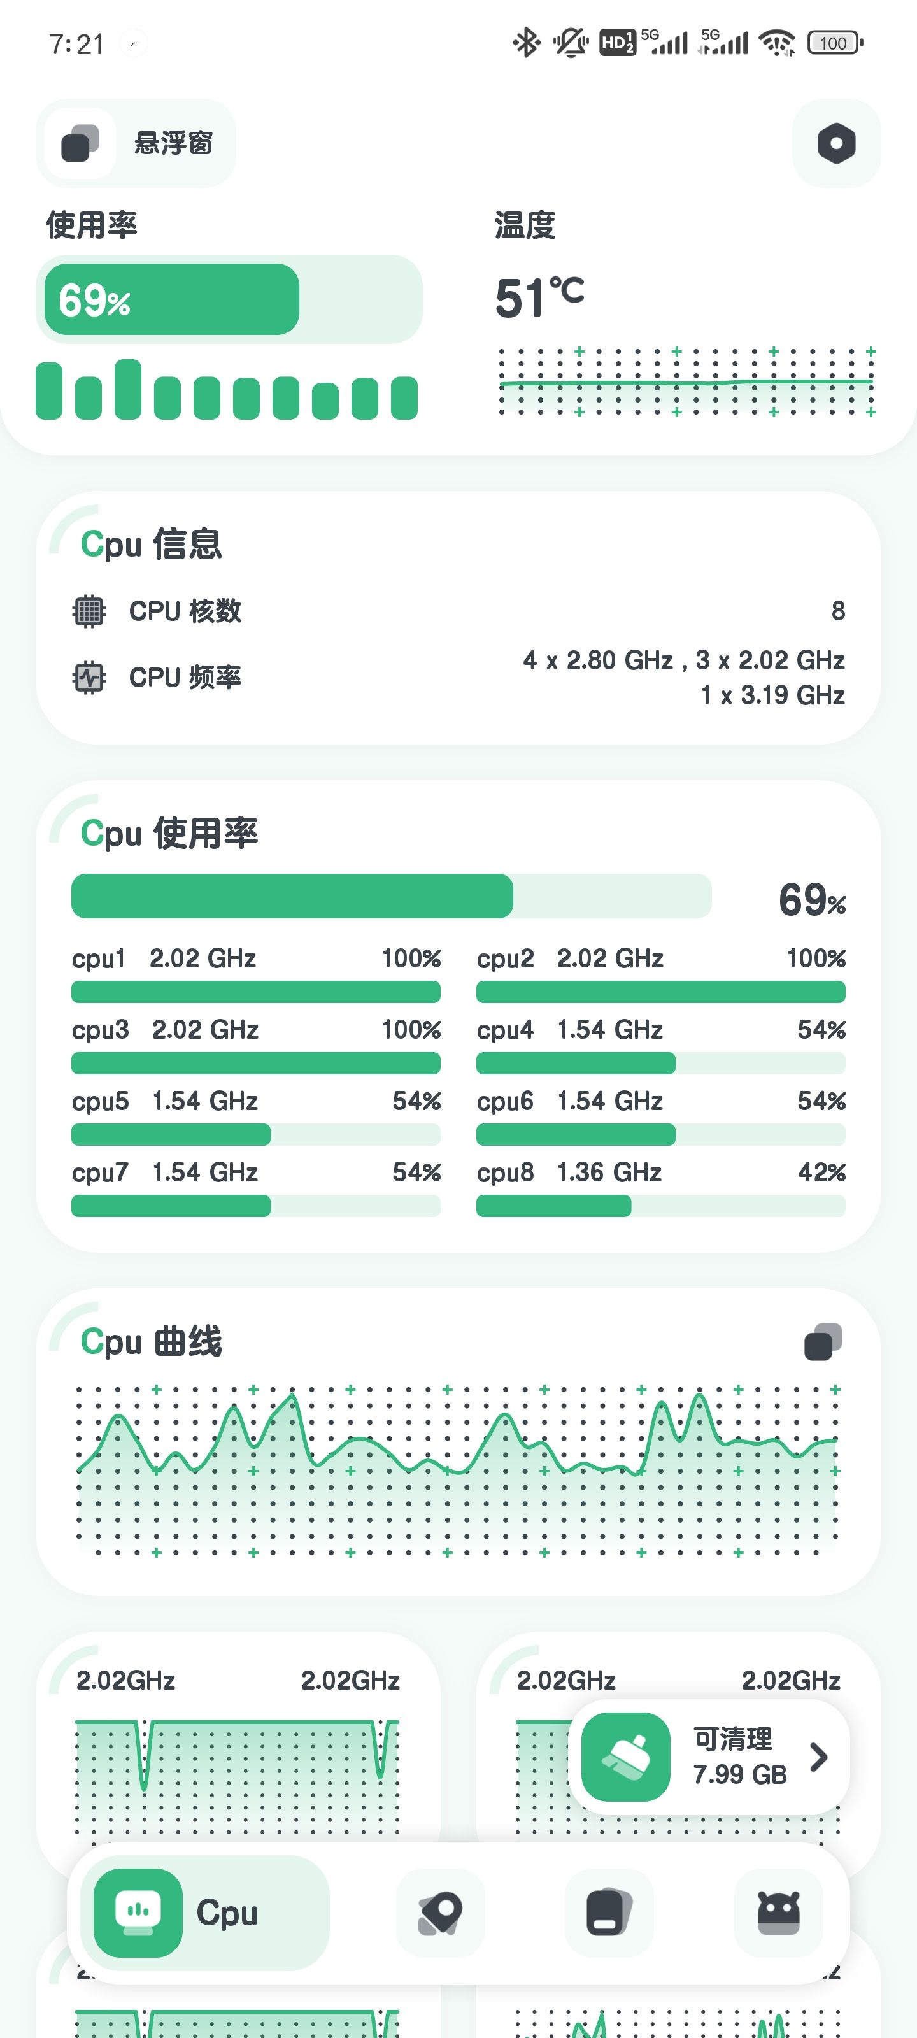Open the storage card tab icon
The image size is (917, 2038).
click(x=609, y=1912)
